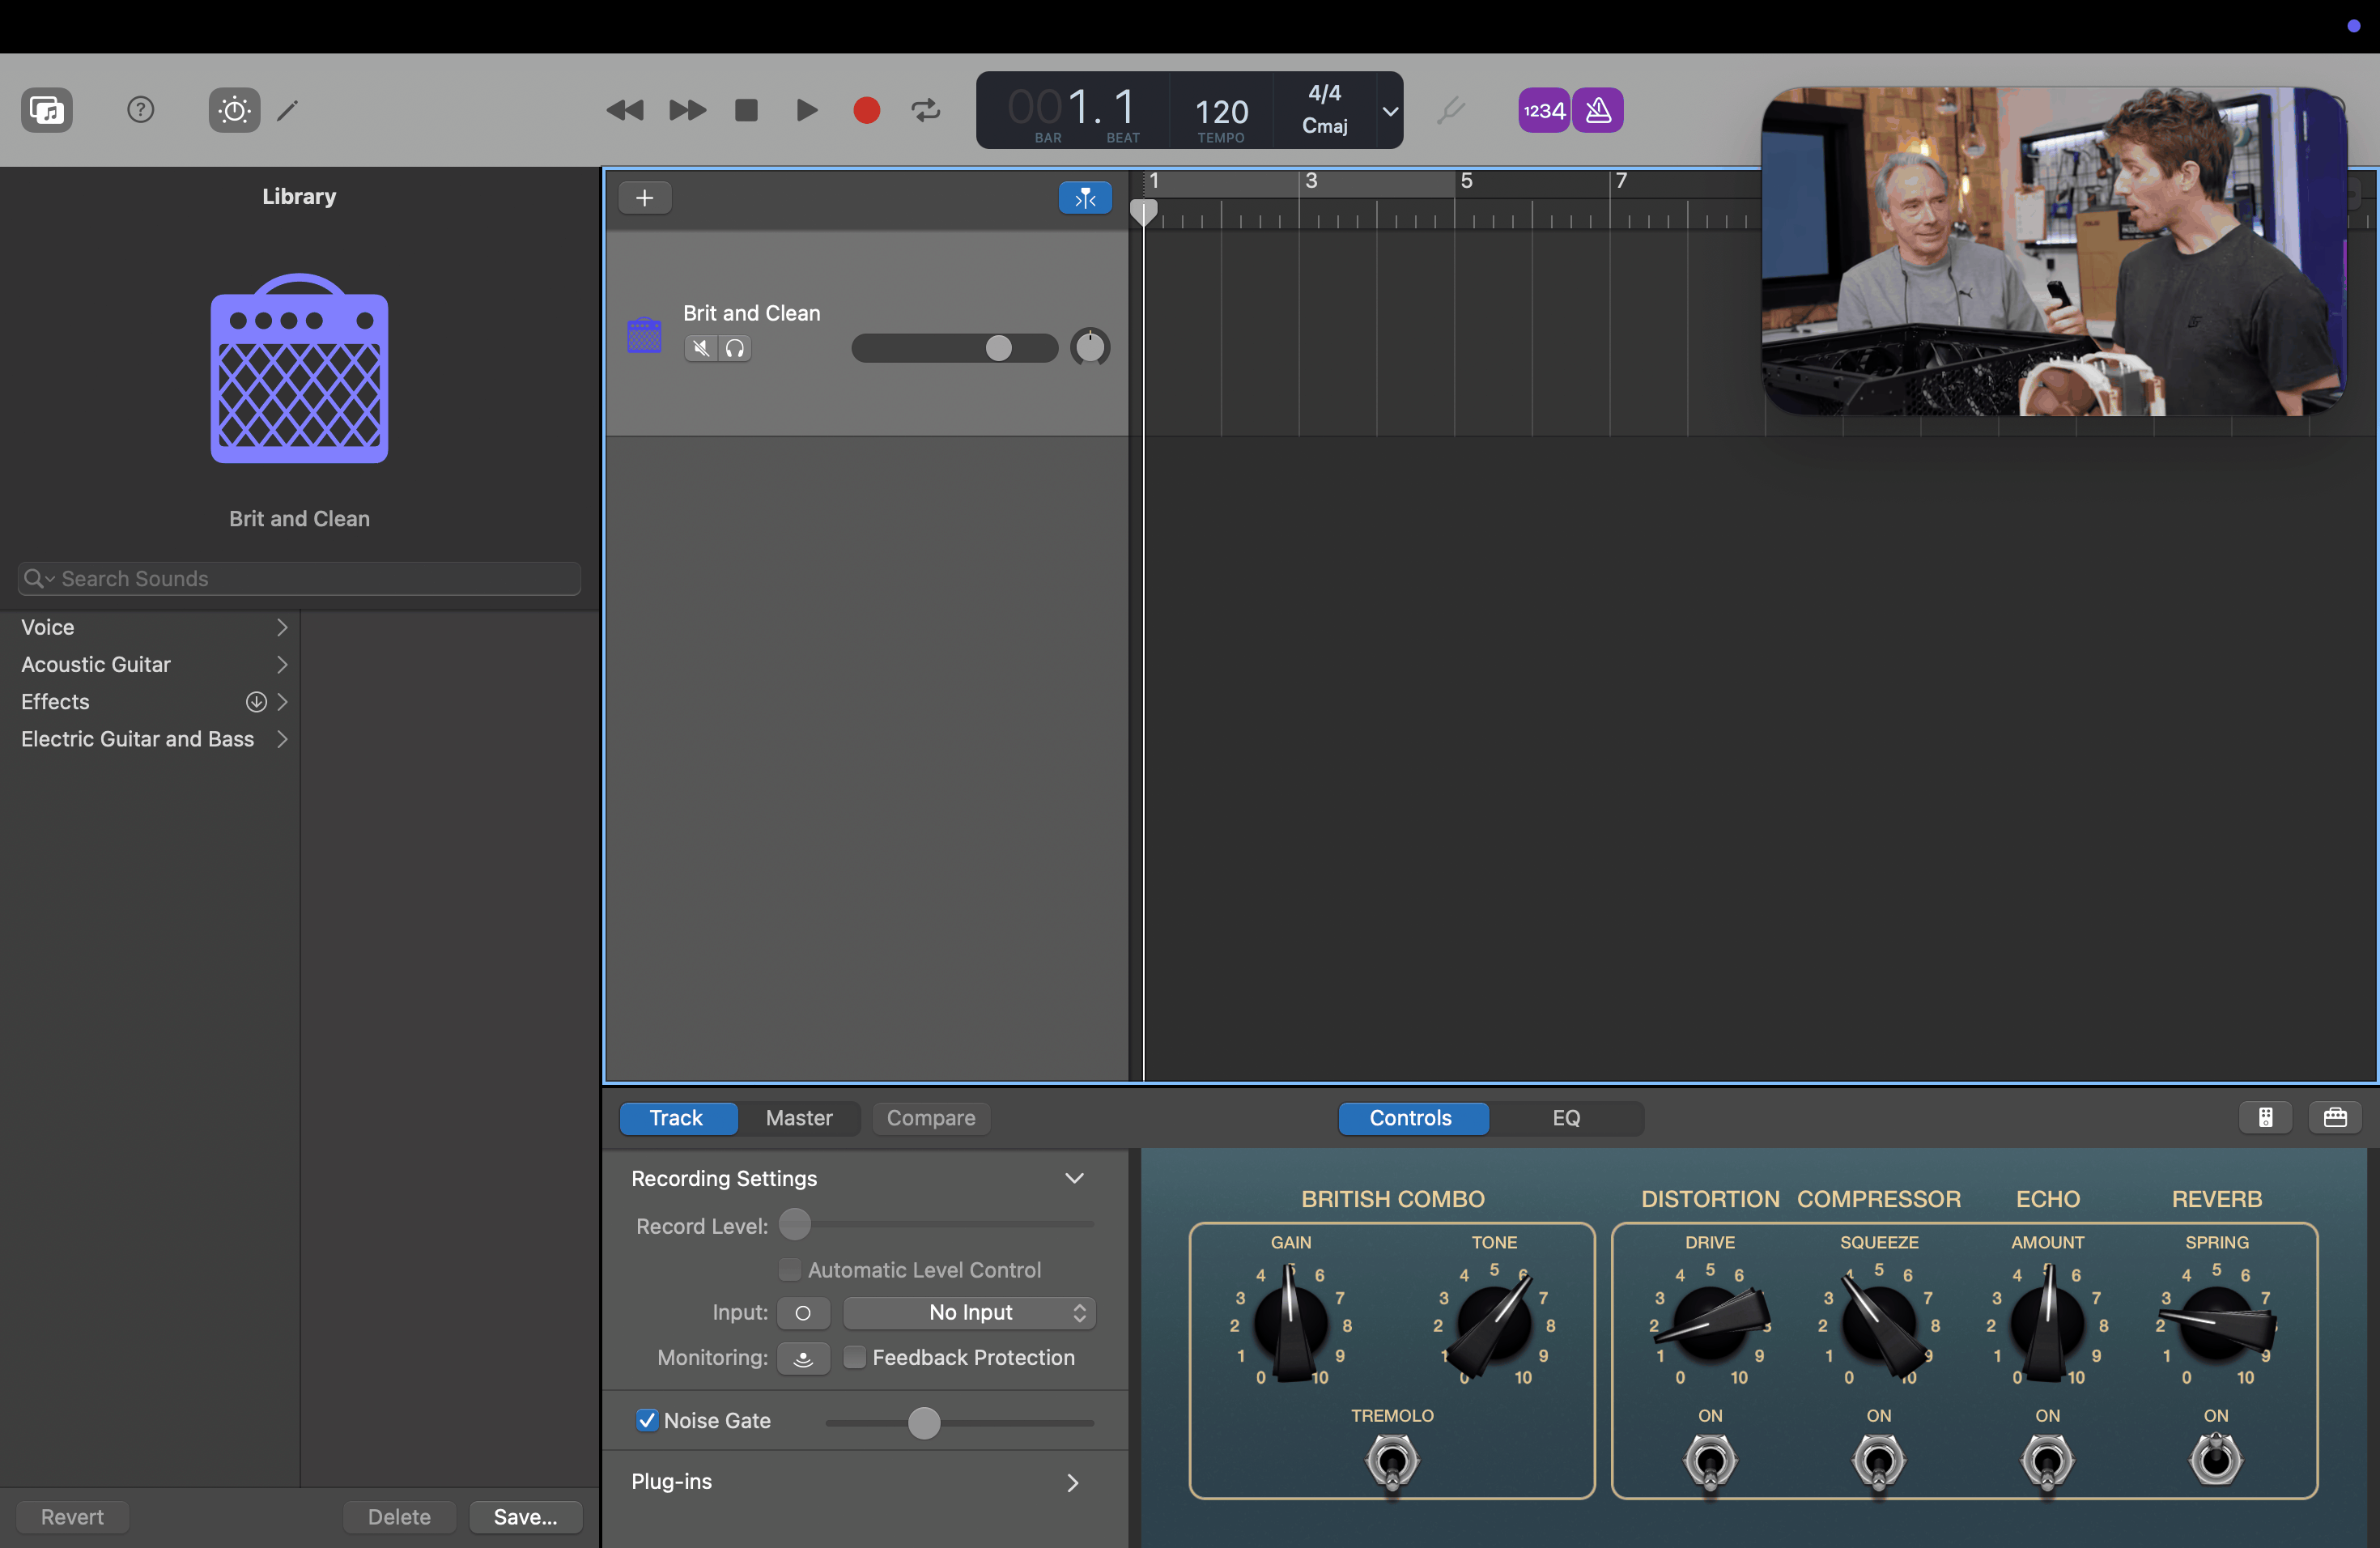Switch to the EQ tab
This screenshot has width=2380, height=1548.
pos(1565,1118)
